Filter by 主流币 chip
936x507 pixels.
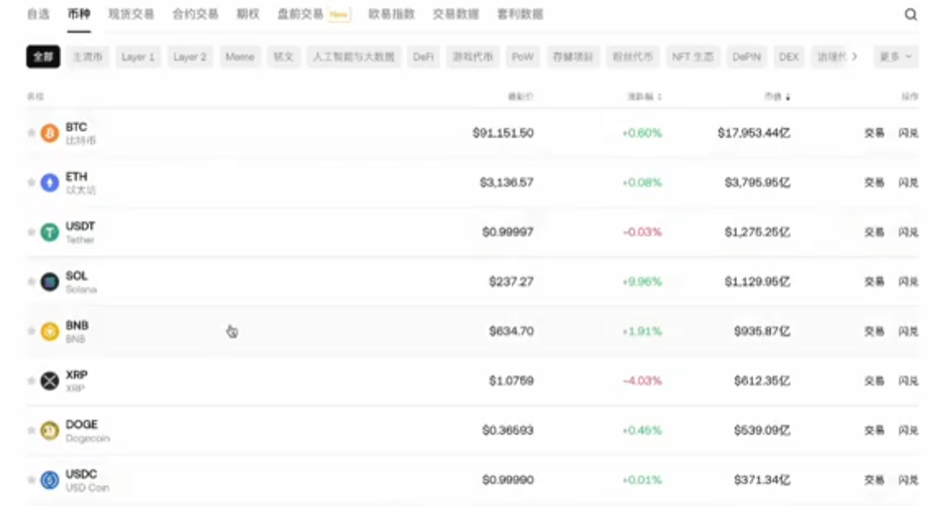click(88, 57)
